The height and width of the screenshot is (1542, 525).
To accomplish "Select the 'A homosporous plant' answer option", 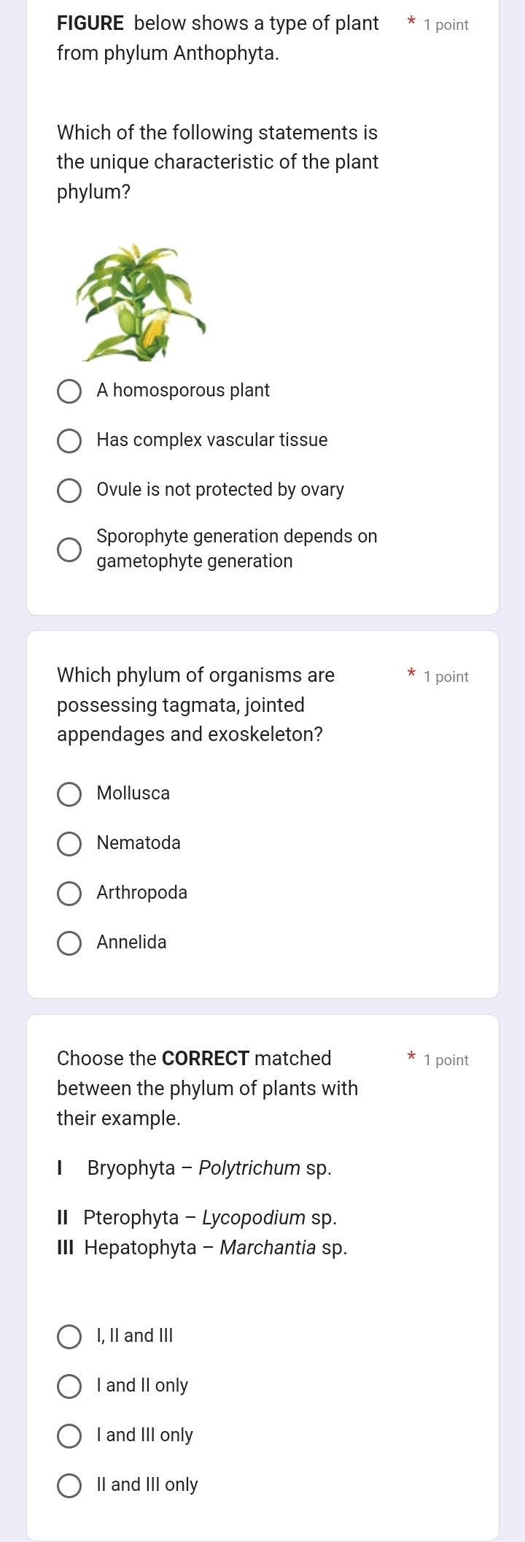I will [x=69, y=391].
